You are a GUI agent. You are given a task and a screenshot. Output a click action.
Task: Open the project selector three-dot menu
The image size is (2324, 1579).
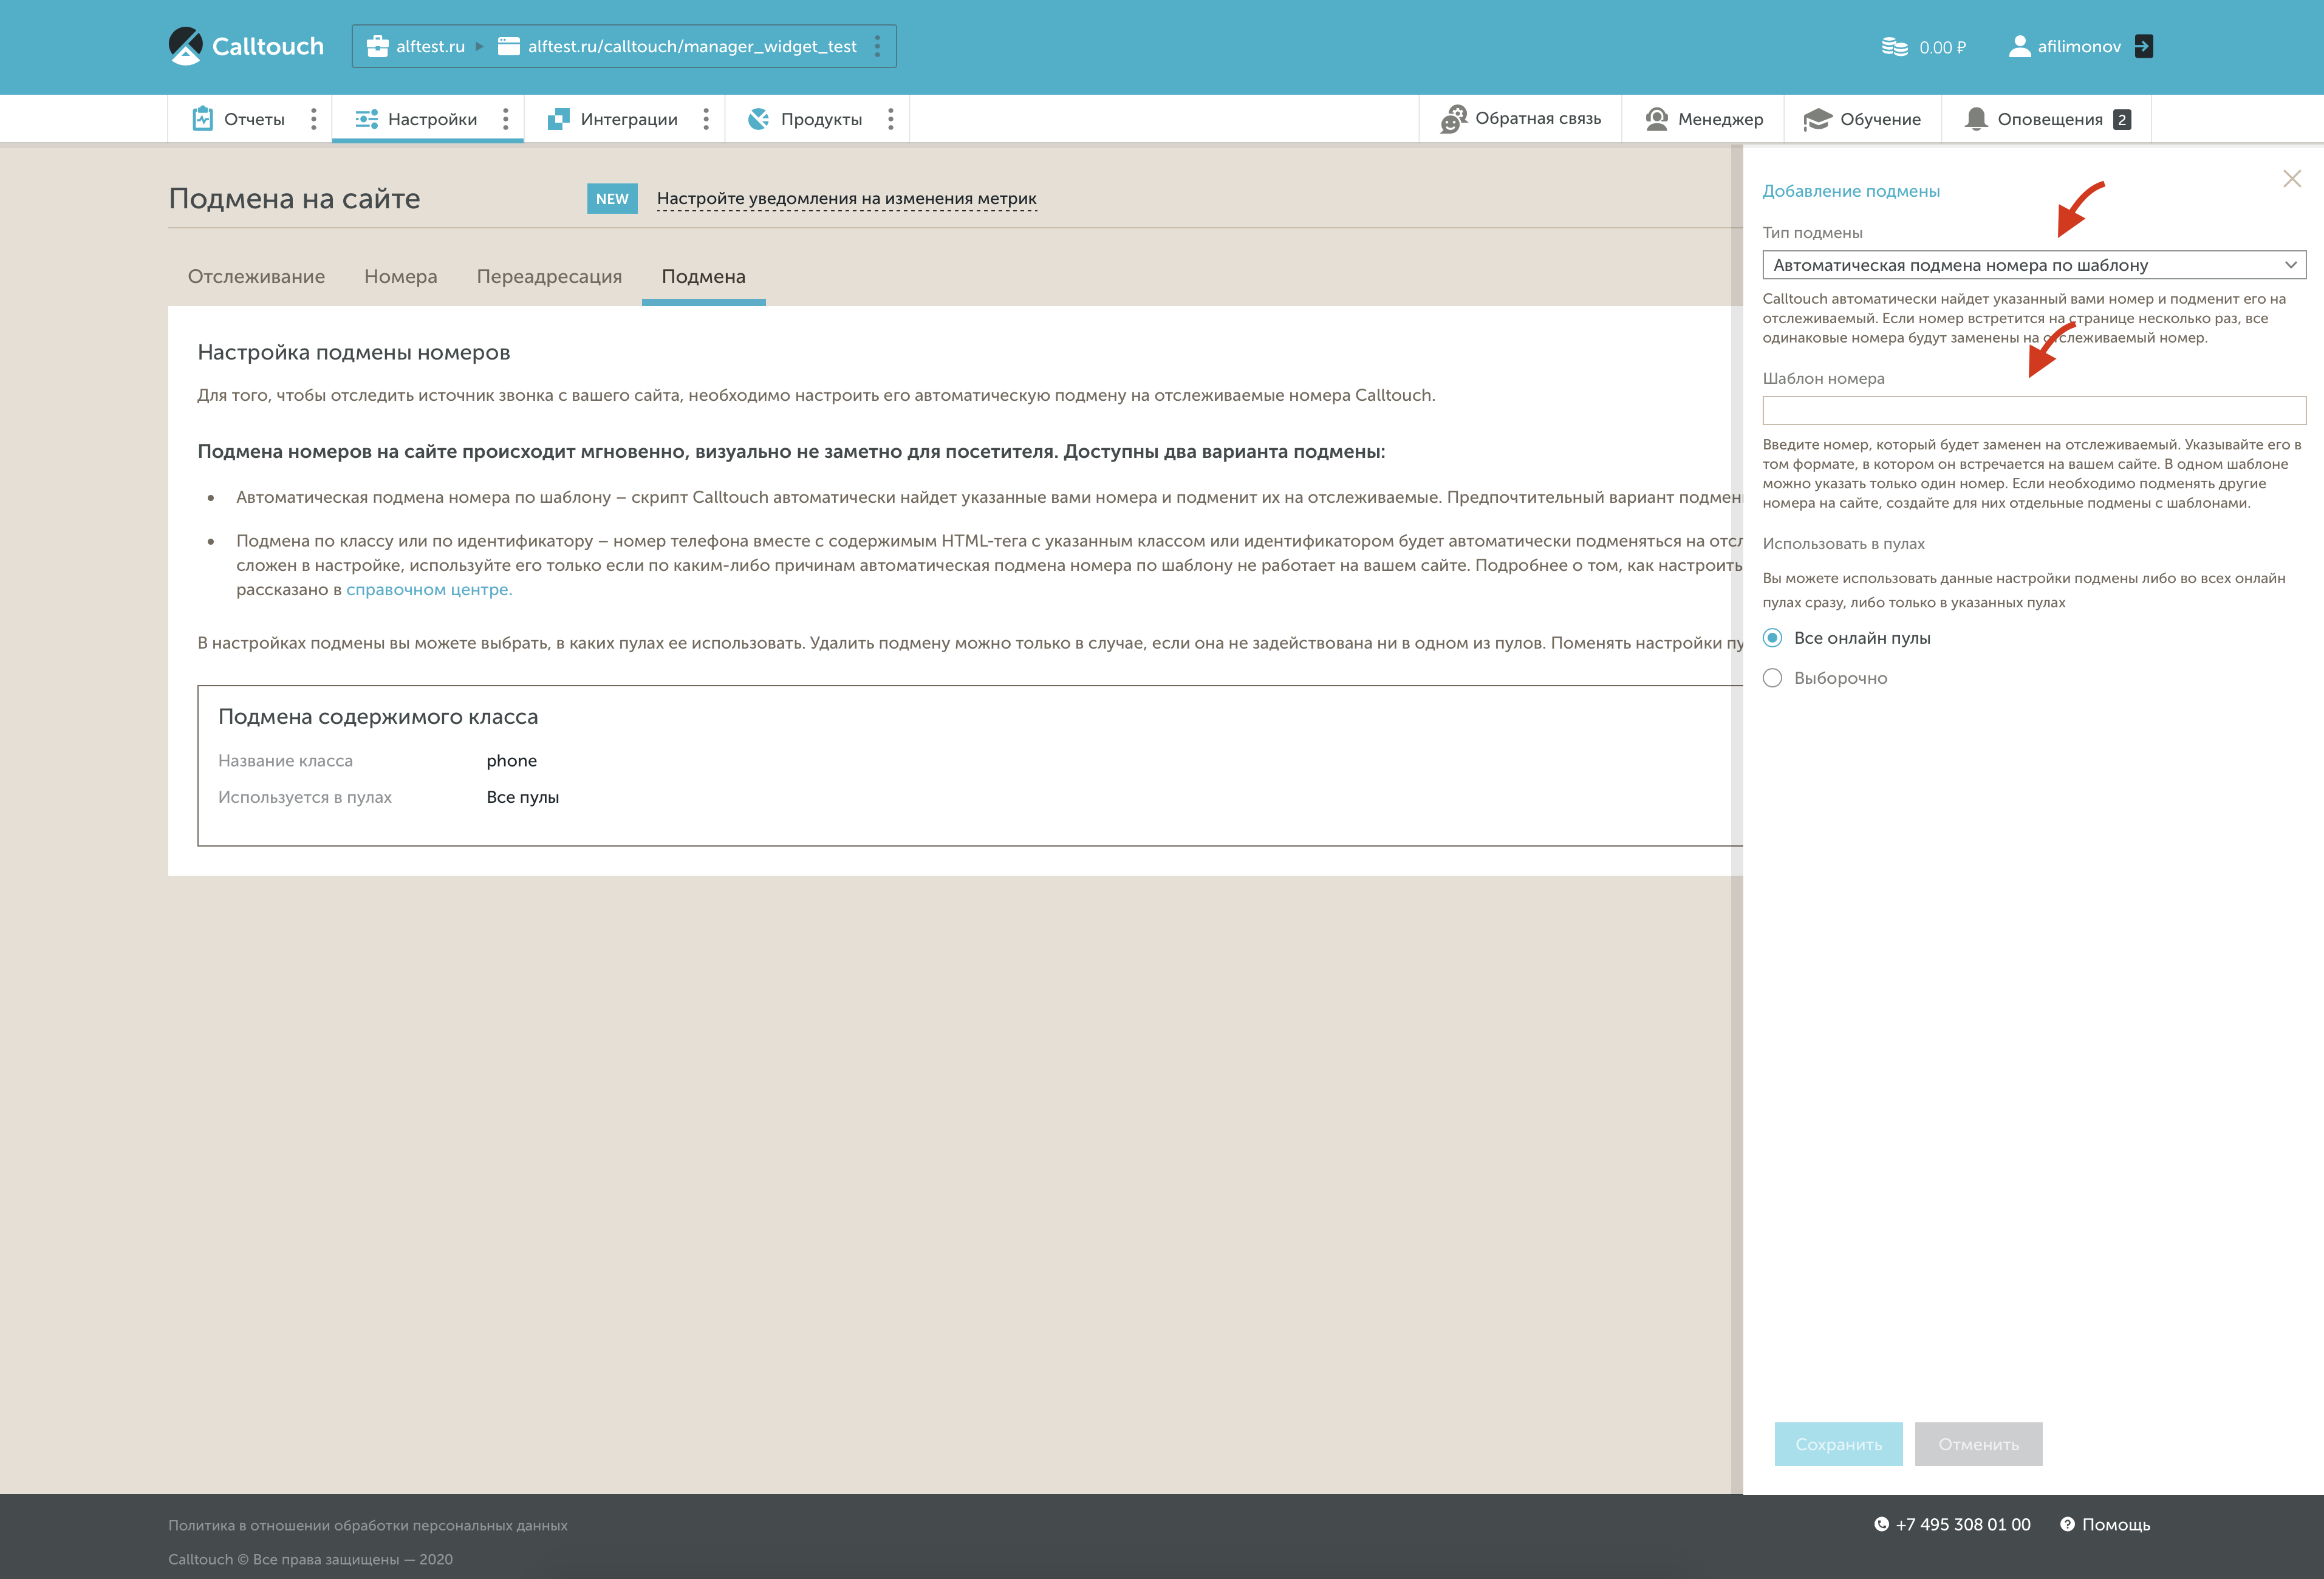click(877, 46)
